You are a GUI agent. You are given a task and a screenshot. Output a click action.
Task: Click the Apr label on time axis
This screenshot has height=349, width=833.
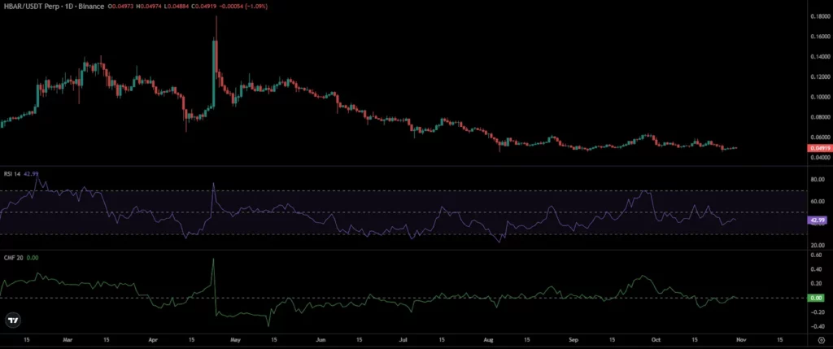153,339
